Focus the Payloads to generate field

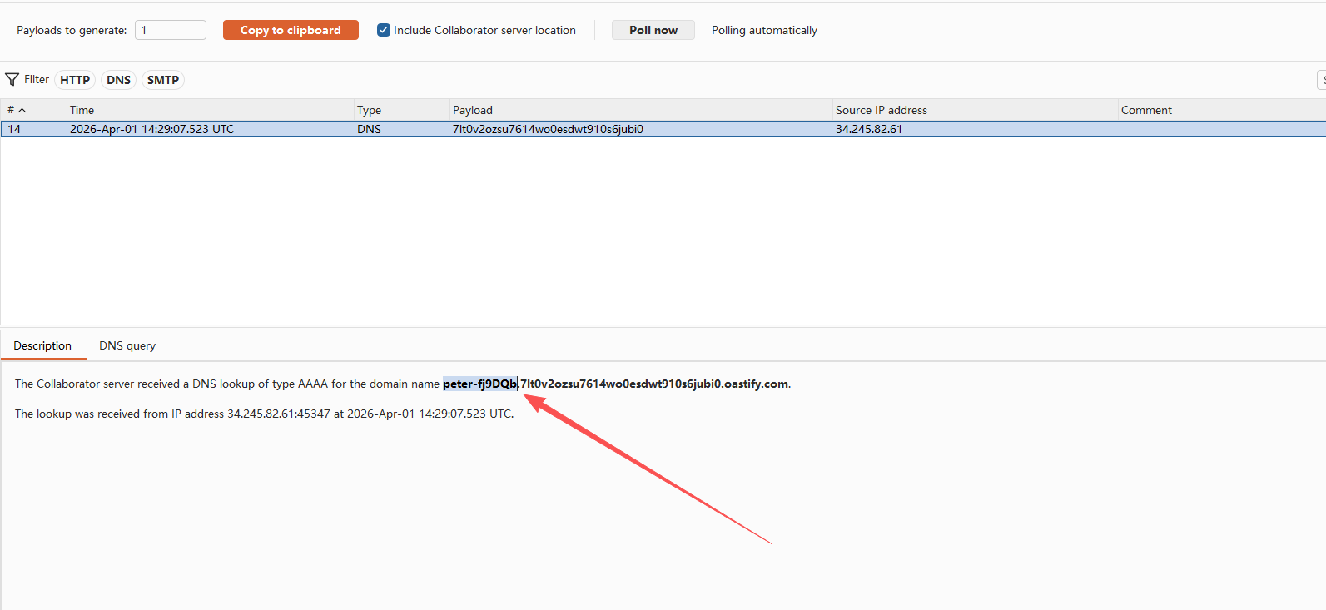click(x=171, y=30)
